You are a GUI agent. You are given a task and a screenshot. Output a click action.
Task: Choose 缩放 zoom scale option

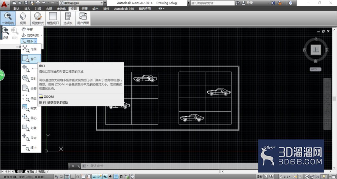click(x=31, y=108)
